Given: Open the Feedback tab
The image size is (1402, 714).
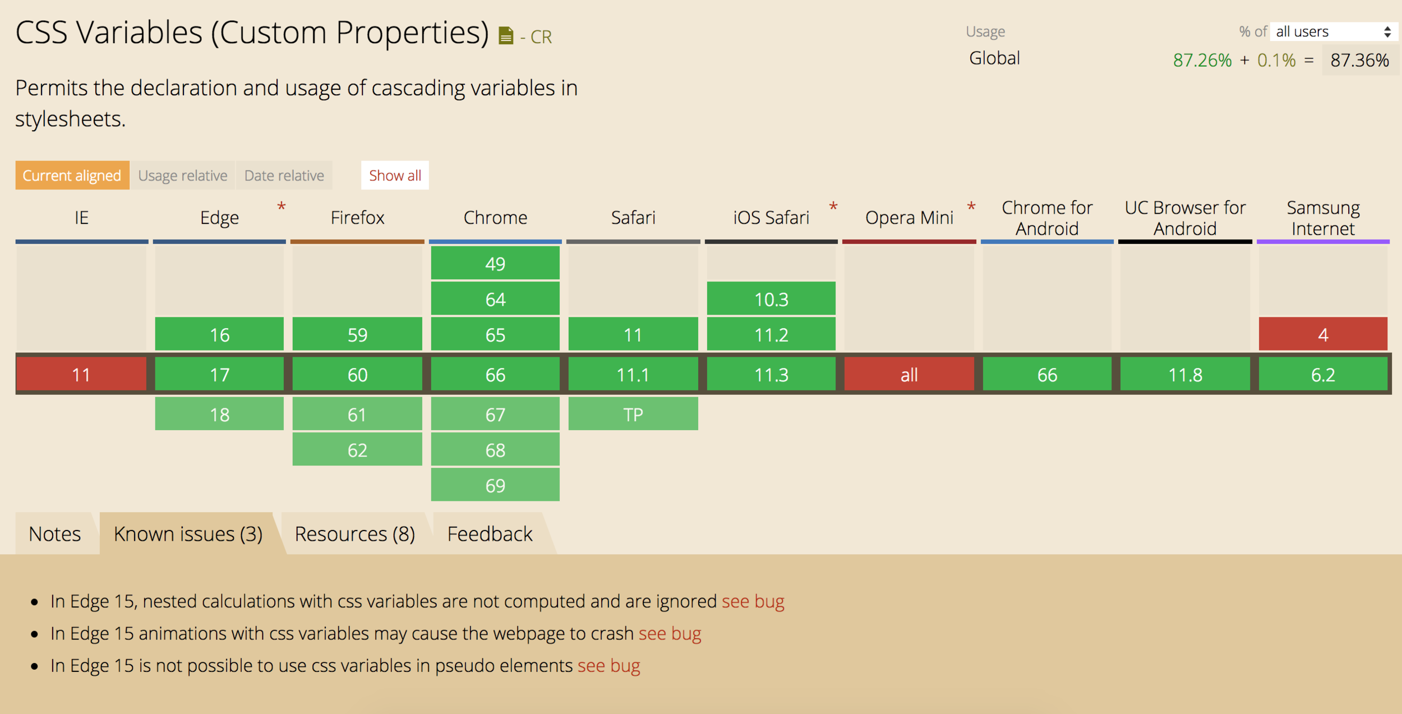Looking at the screenshot, I should click(x=490, y=534).
